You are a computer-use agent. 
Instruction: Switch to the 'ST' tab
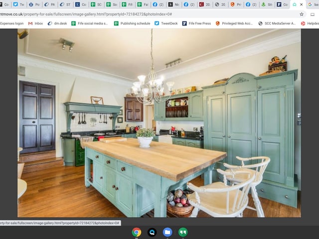[65, 4]
